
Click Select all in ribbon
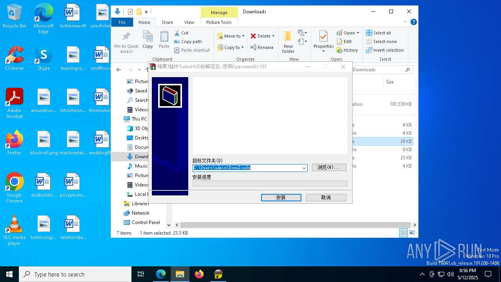click(378, 33)
